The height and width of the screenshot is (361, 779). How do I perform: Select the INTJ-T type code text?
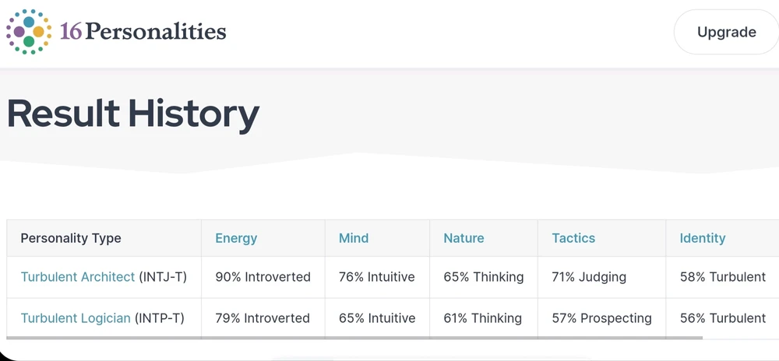[x=163, y=277]
